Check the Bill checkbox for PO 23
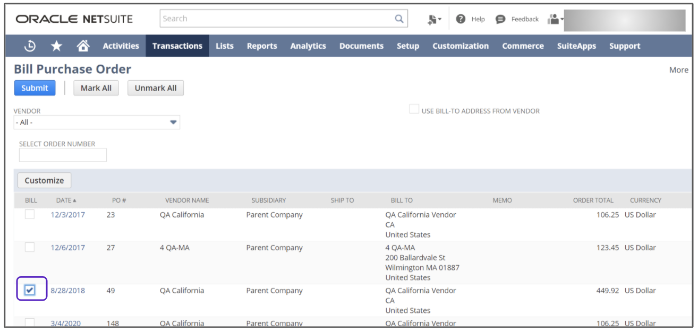 (30, 214)
